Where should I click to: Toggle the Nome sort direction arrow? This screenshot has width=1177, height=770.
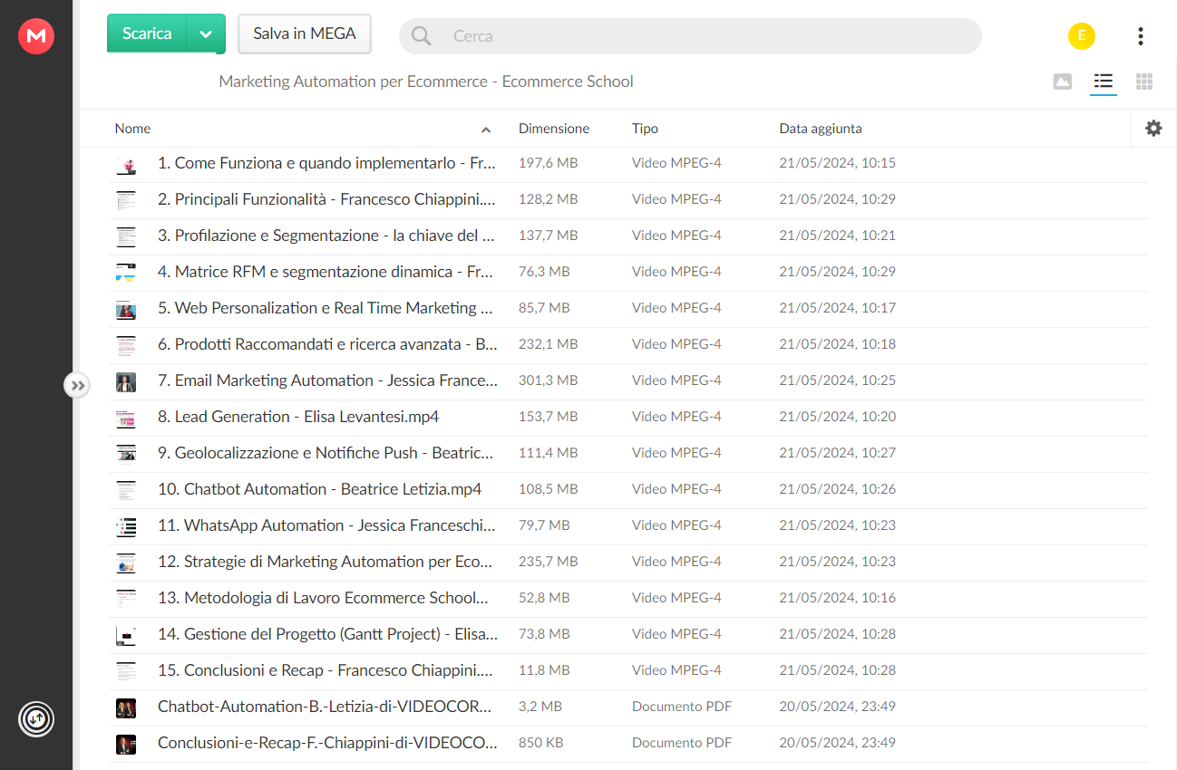486,130
